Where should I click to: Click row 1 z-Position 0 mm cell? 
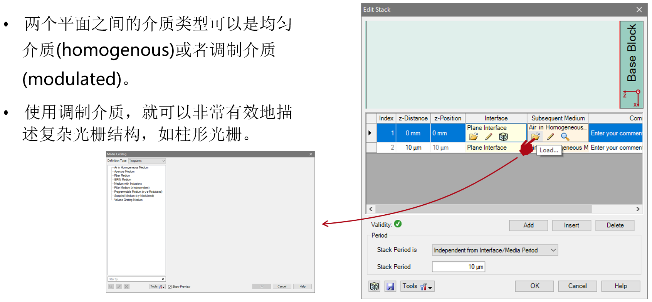click(x=448, y=133)
